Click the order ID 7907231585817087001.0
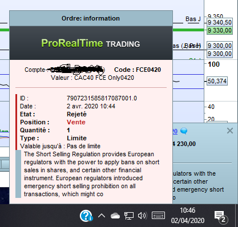Image resolution: width=238 pixels, height=227 pixels. pyautogui.click(x=102, y=98)
